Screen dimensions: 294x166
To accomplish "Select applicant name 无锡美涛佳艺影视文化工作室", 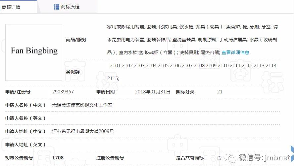I will tap(82, 105).
